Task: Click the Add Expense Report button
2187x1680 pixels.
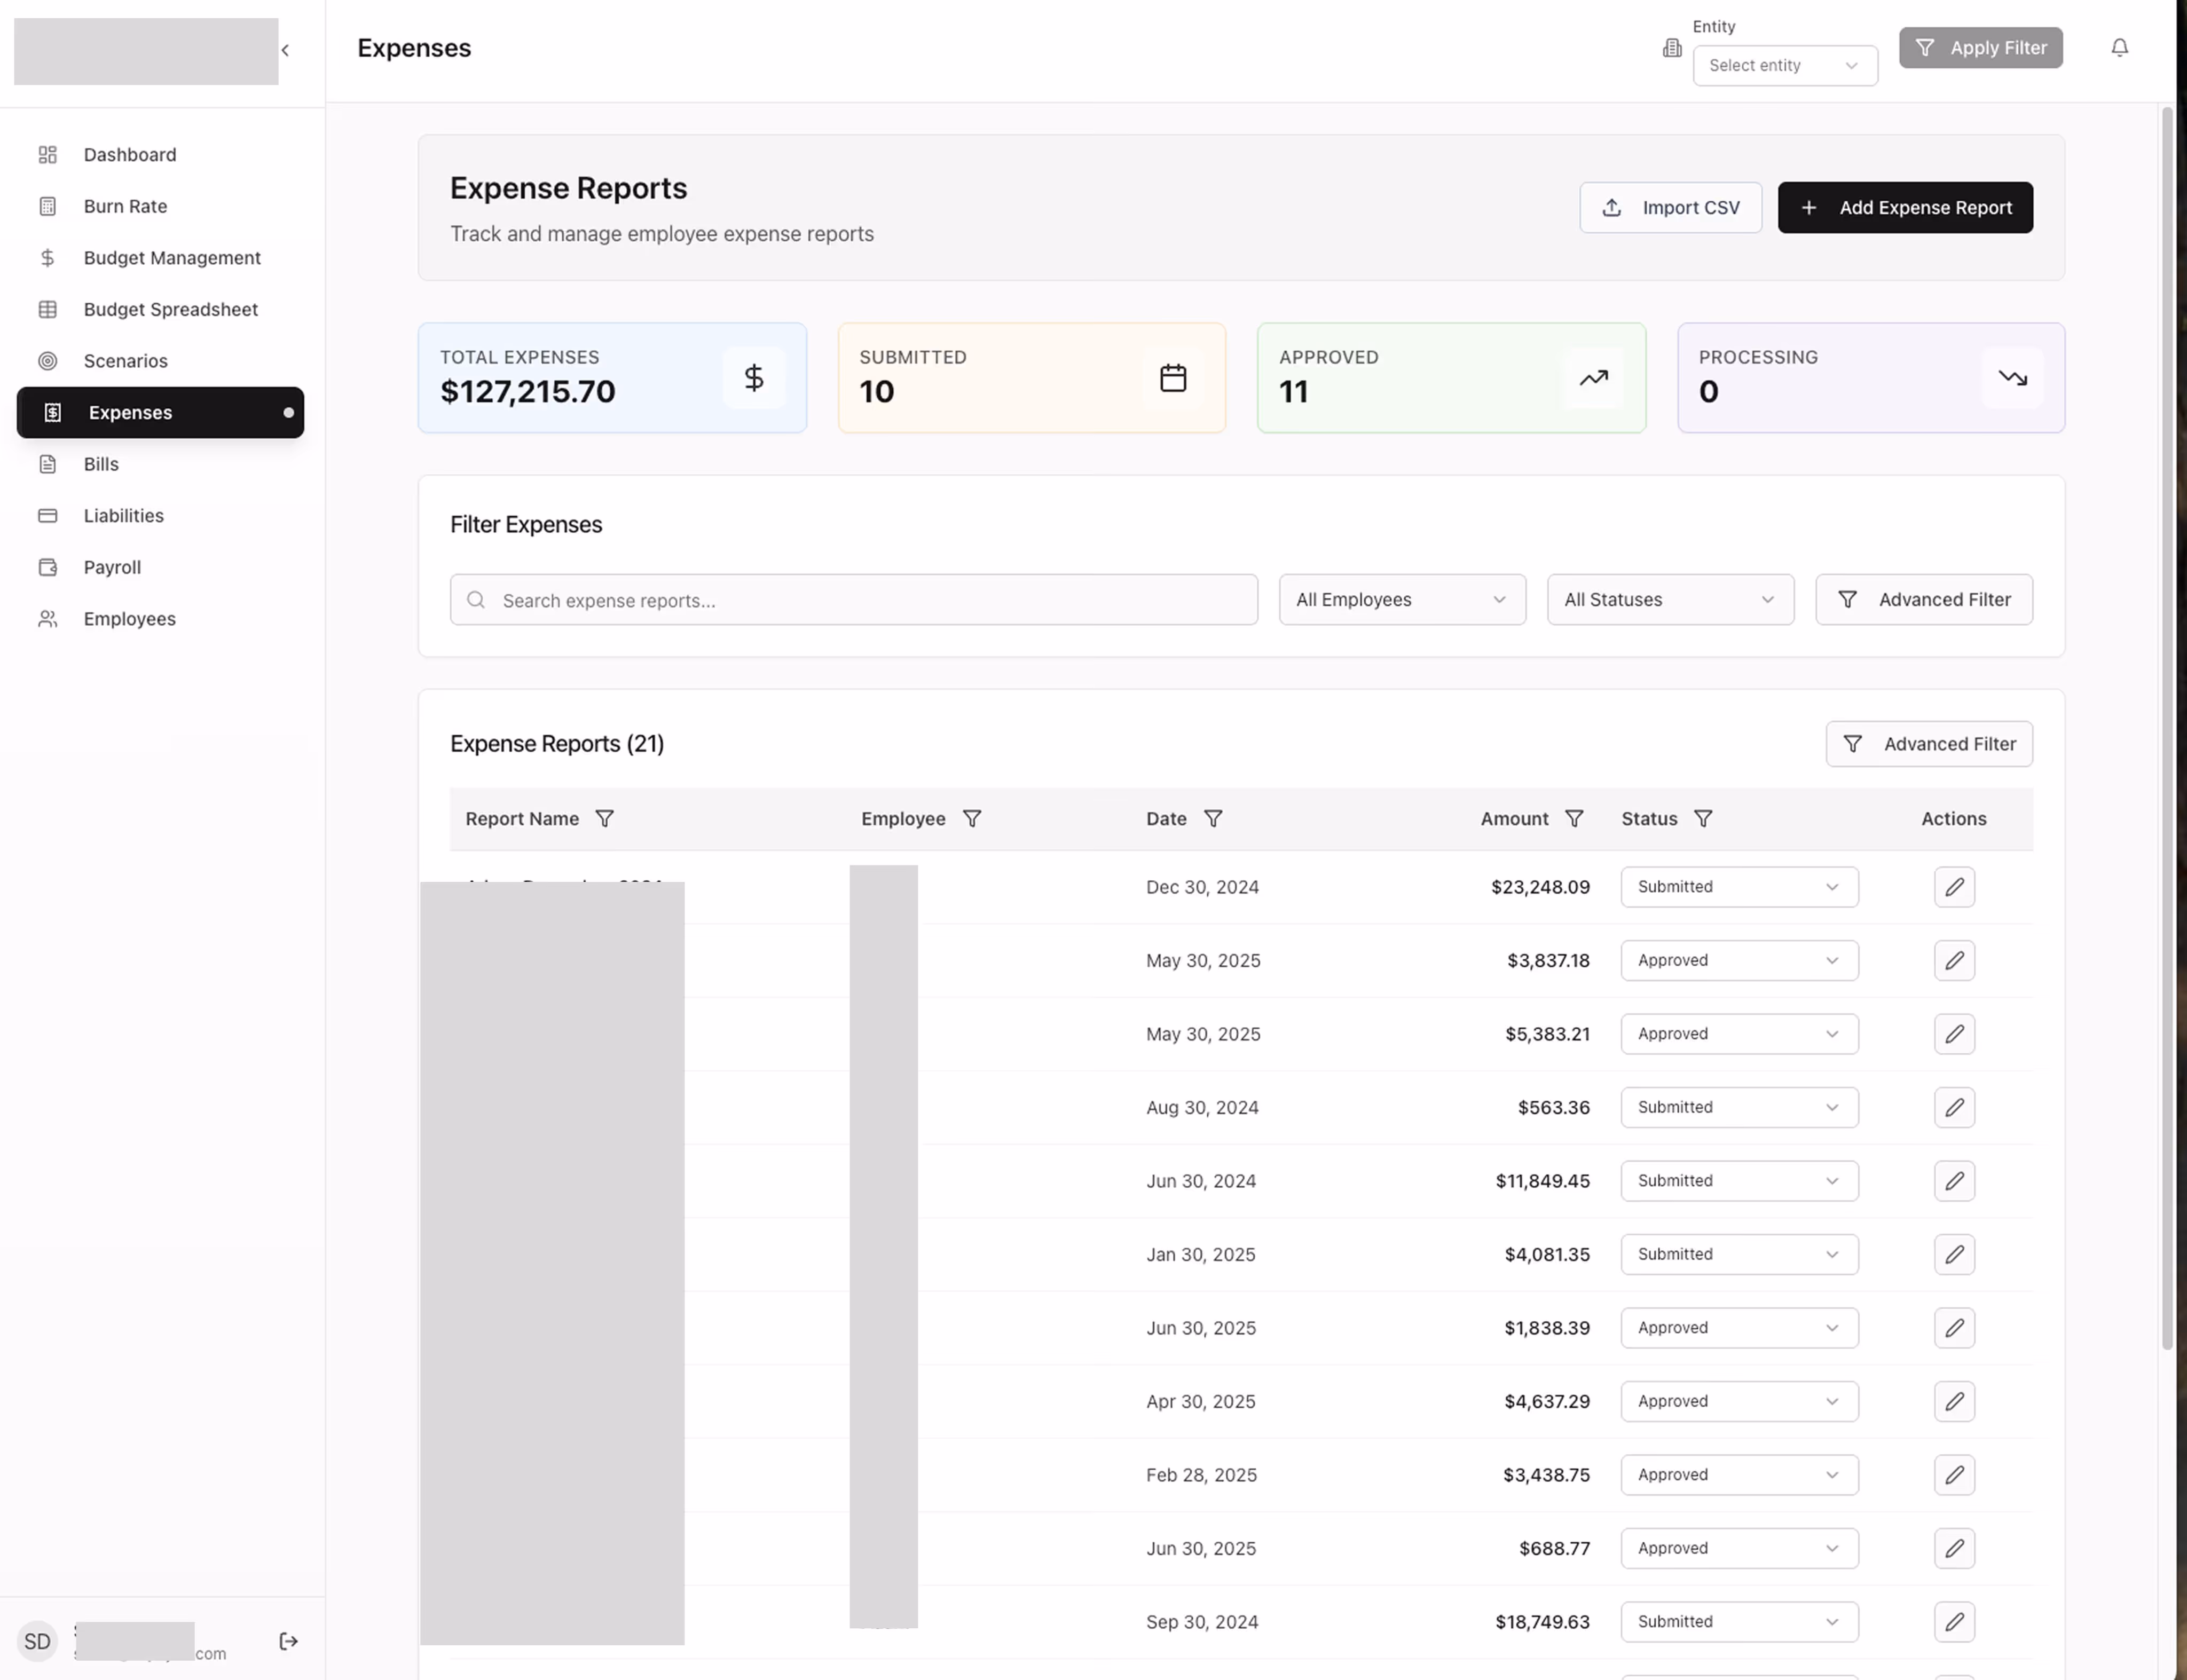Action: pyautogui.click(x=1904, y=208)
